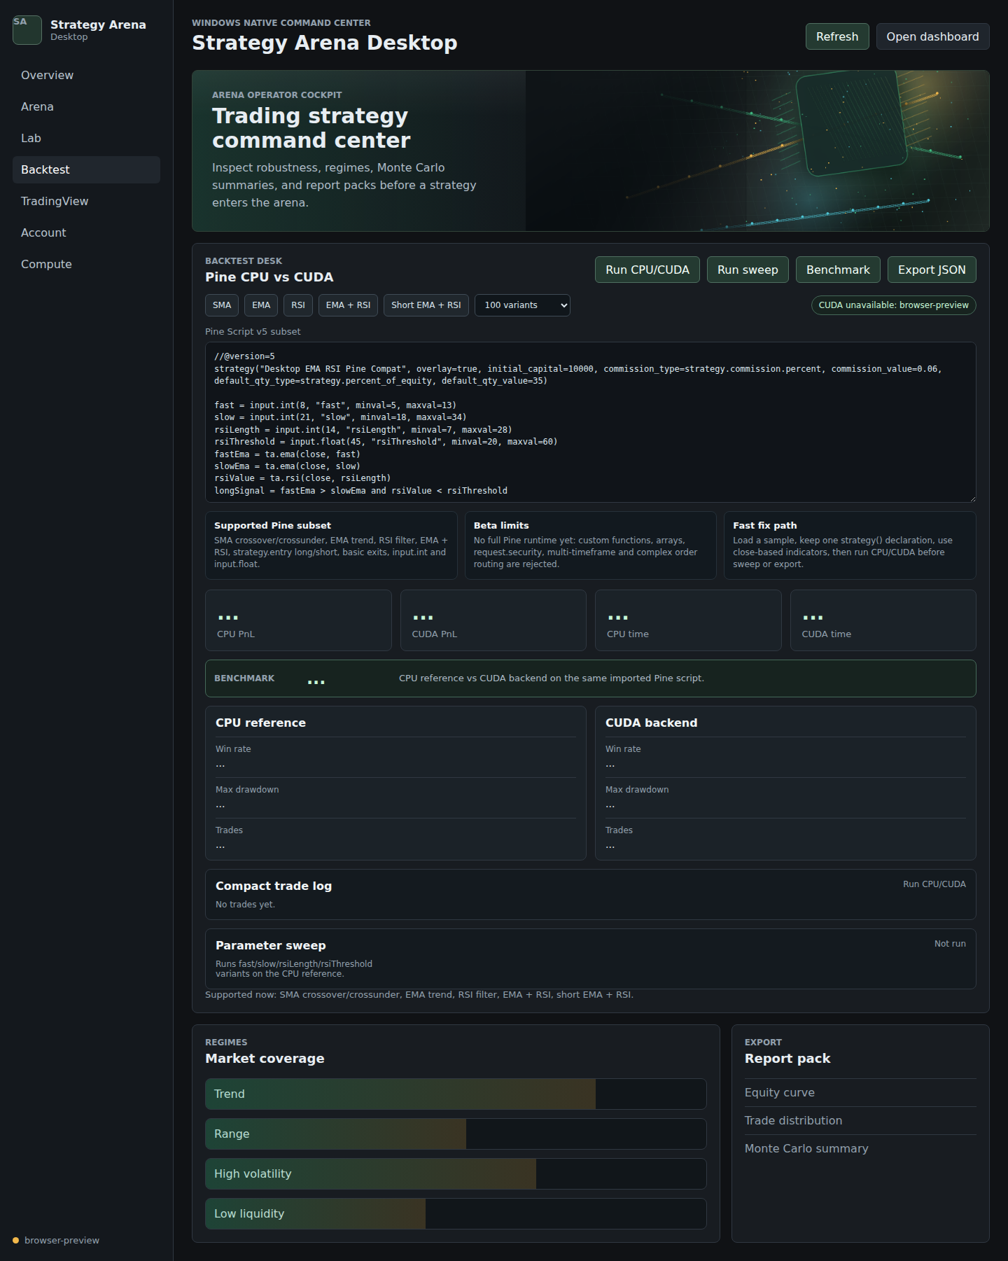
Task: Click the BENCHMARK summary label
Action: point(244,678)
